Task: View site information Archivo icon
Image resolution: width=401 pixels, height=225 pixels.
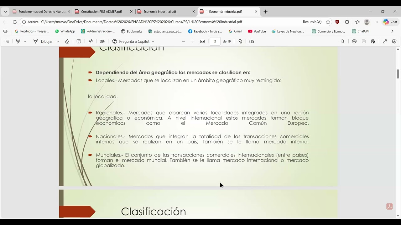Action: pyautogui.click(x=31, y=22)
